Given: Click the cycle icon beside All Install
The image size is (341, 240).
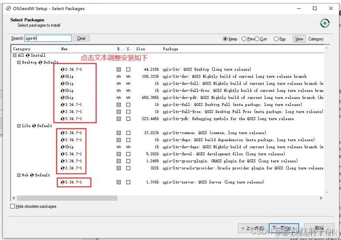Looking at the screenshot, I should (x=27, y=55).
